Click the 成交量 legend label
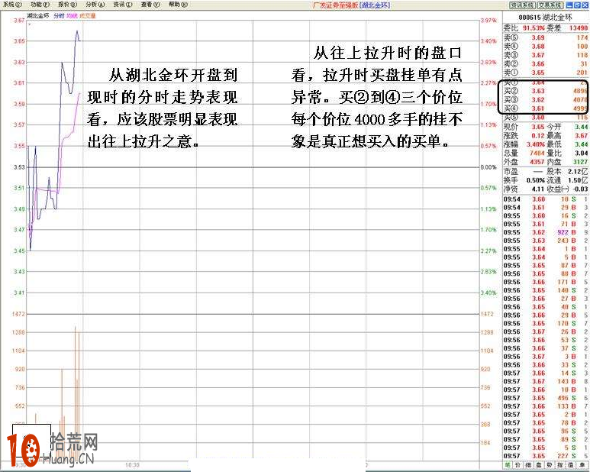The width and height of the screenshot is (590, 472). (88, 16)
